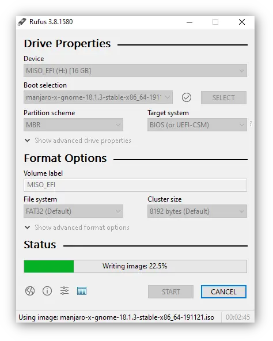The width and height of the screenshot is (273, 341).
Task: Open the Device dropdown
Action: [135, 70]
